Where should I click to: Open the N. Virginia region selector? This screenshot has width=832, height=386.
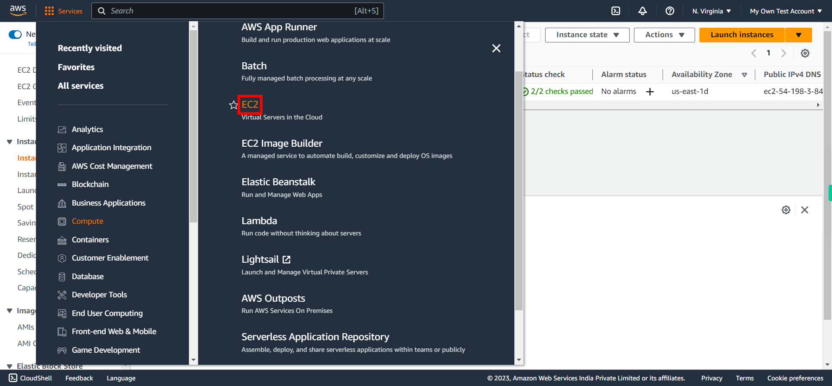pyautogui.click(x=712, y=11)
